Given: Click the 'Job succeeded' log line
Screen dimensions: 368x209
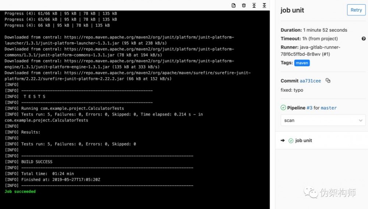Looking at the screenshot, I should (x=20, y=191).
